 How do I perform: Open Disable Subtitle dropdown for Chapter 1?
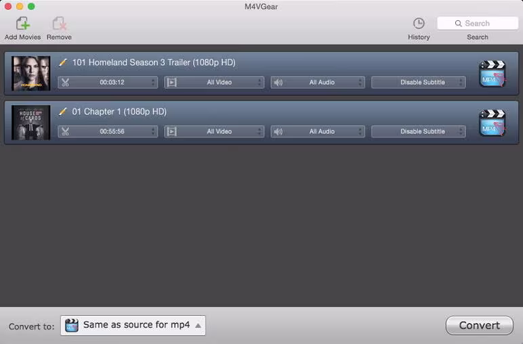tap(419, 131)
